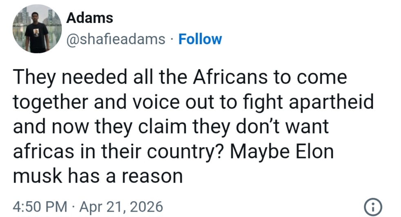401x217 pixels.
Task: Click the word "country?" in the tweet
Action: 187,152
